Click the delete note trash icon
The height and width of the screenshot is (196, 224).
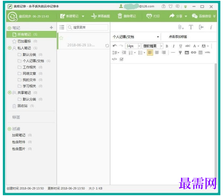pyautogui.click(x=120, y=16)
